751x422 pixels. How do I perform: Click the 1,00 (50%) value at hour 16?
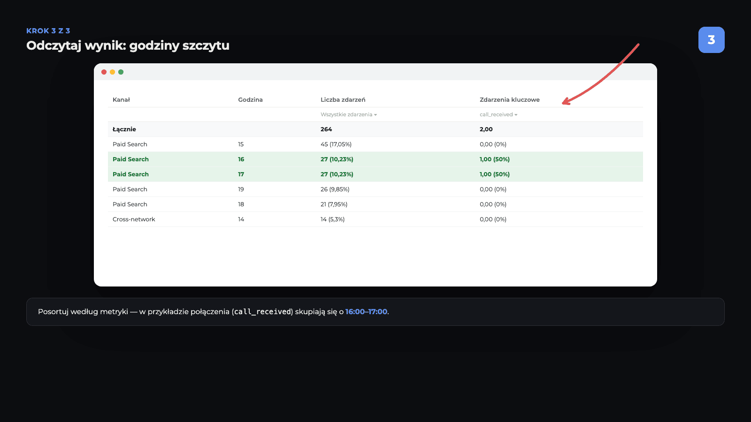pyautogui.click(x=495, y=159)
